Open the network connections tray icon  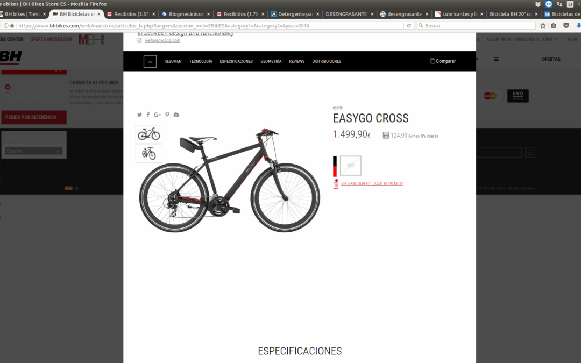(x=559, y=4)
